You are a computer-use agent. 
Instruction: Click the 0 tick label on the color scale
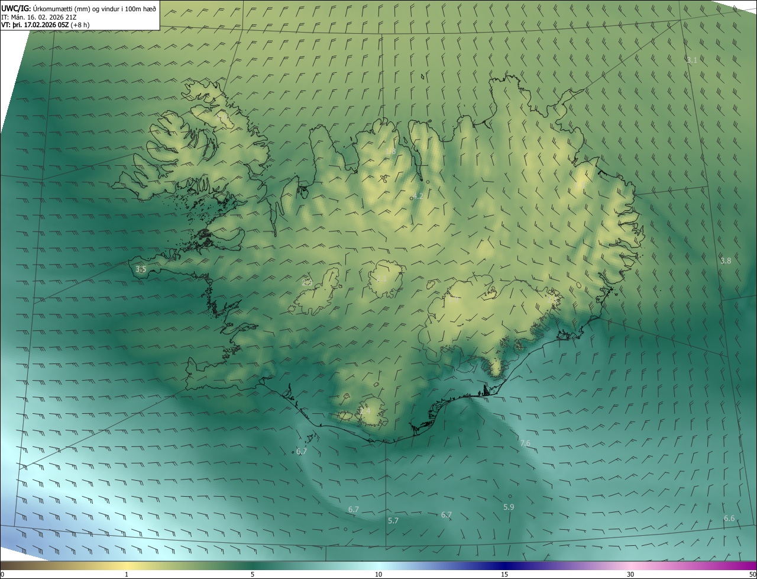[2, 574]
